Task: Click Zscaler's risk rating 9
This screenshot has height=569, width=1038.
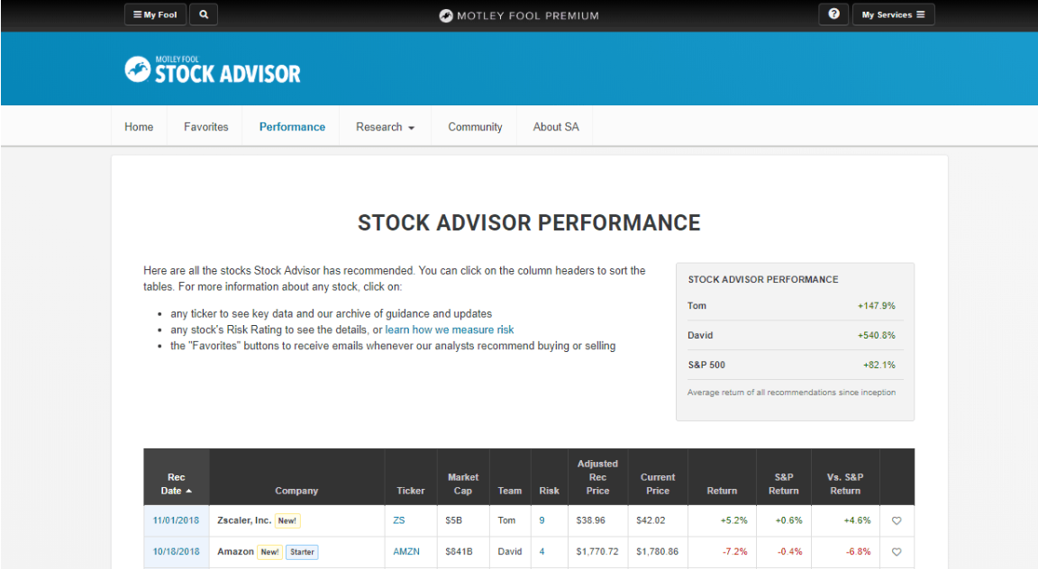Action: click(x=542, y=520)
